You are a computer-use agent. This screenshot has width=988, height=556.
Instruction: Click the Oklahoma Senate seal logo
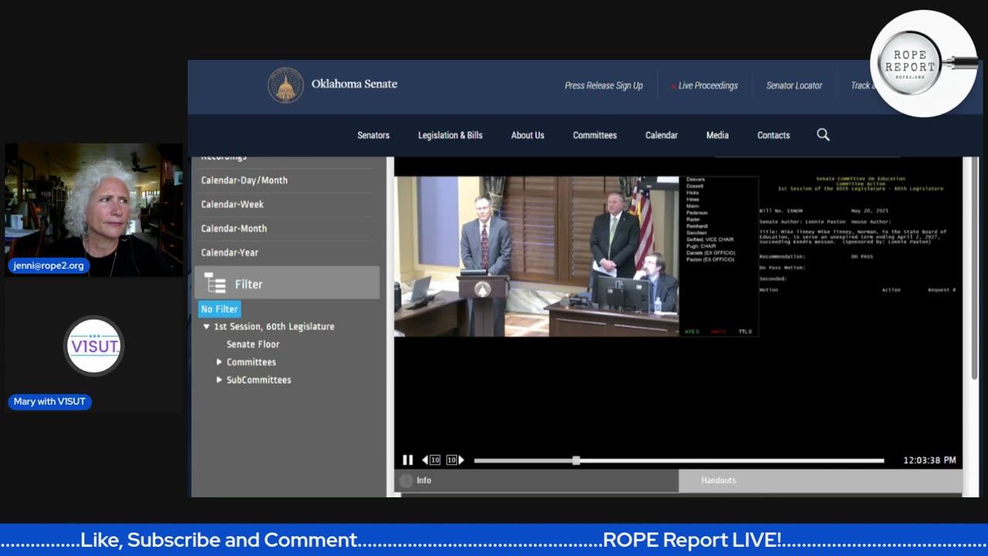[x=286, y=85]
